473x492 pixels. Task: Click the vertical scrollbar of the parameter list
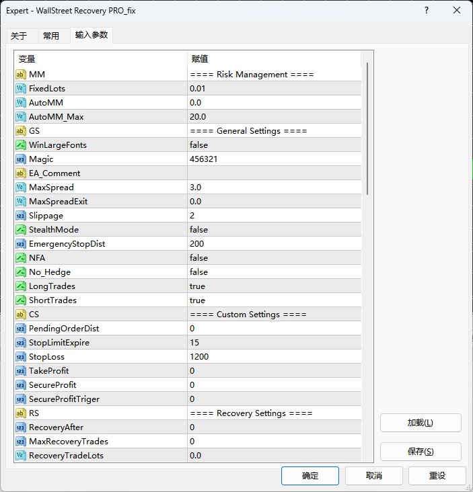(367, 128)
